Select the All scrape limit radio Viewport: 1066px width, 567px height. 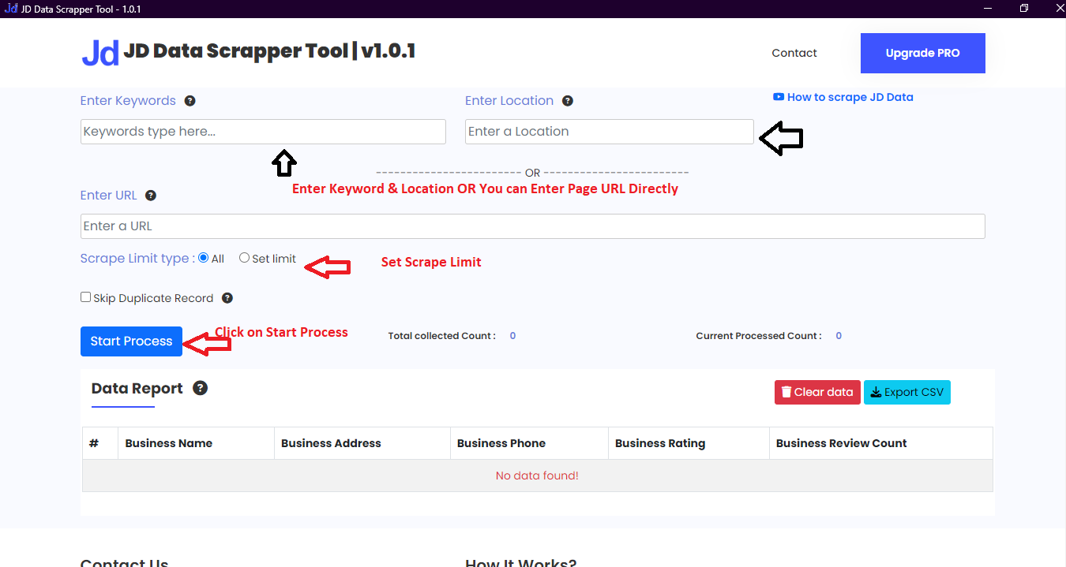point(204,258)
